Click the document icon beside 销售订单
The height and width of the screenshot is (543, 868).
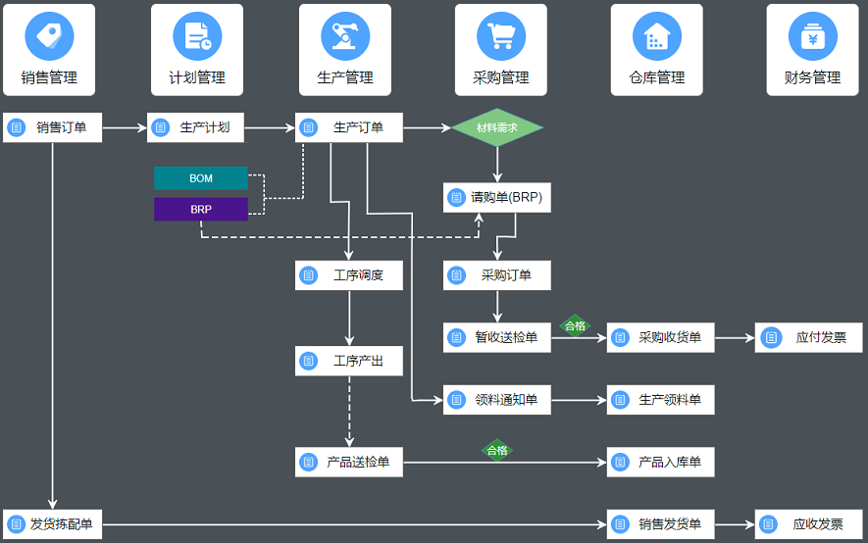[17, 127]
